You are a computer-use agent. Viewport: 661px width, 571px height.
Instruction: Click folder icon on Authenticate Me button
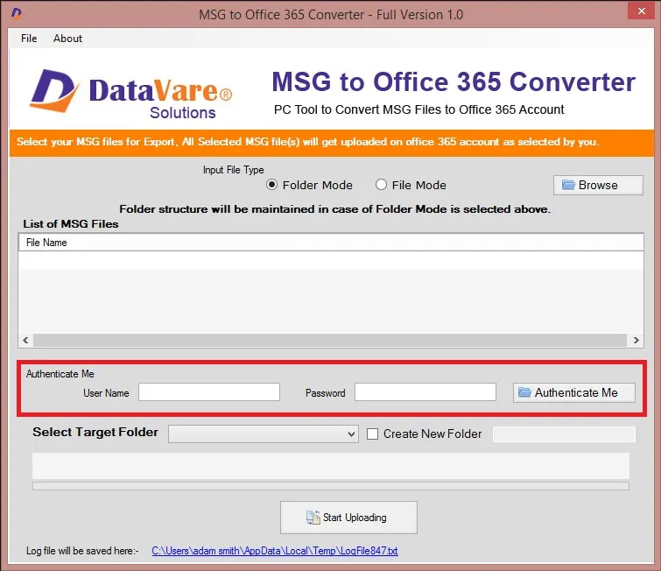[x=524, y=392]
